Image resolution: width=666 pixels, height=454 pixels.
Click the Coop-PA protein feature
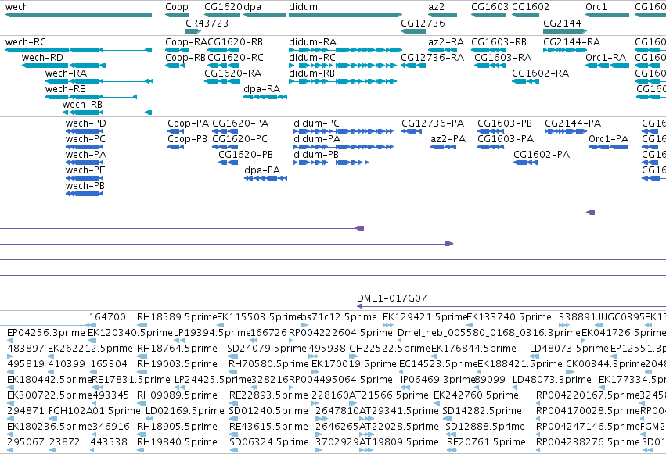(x=176, y=131)
